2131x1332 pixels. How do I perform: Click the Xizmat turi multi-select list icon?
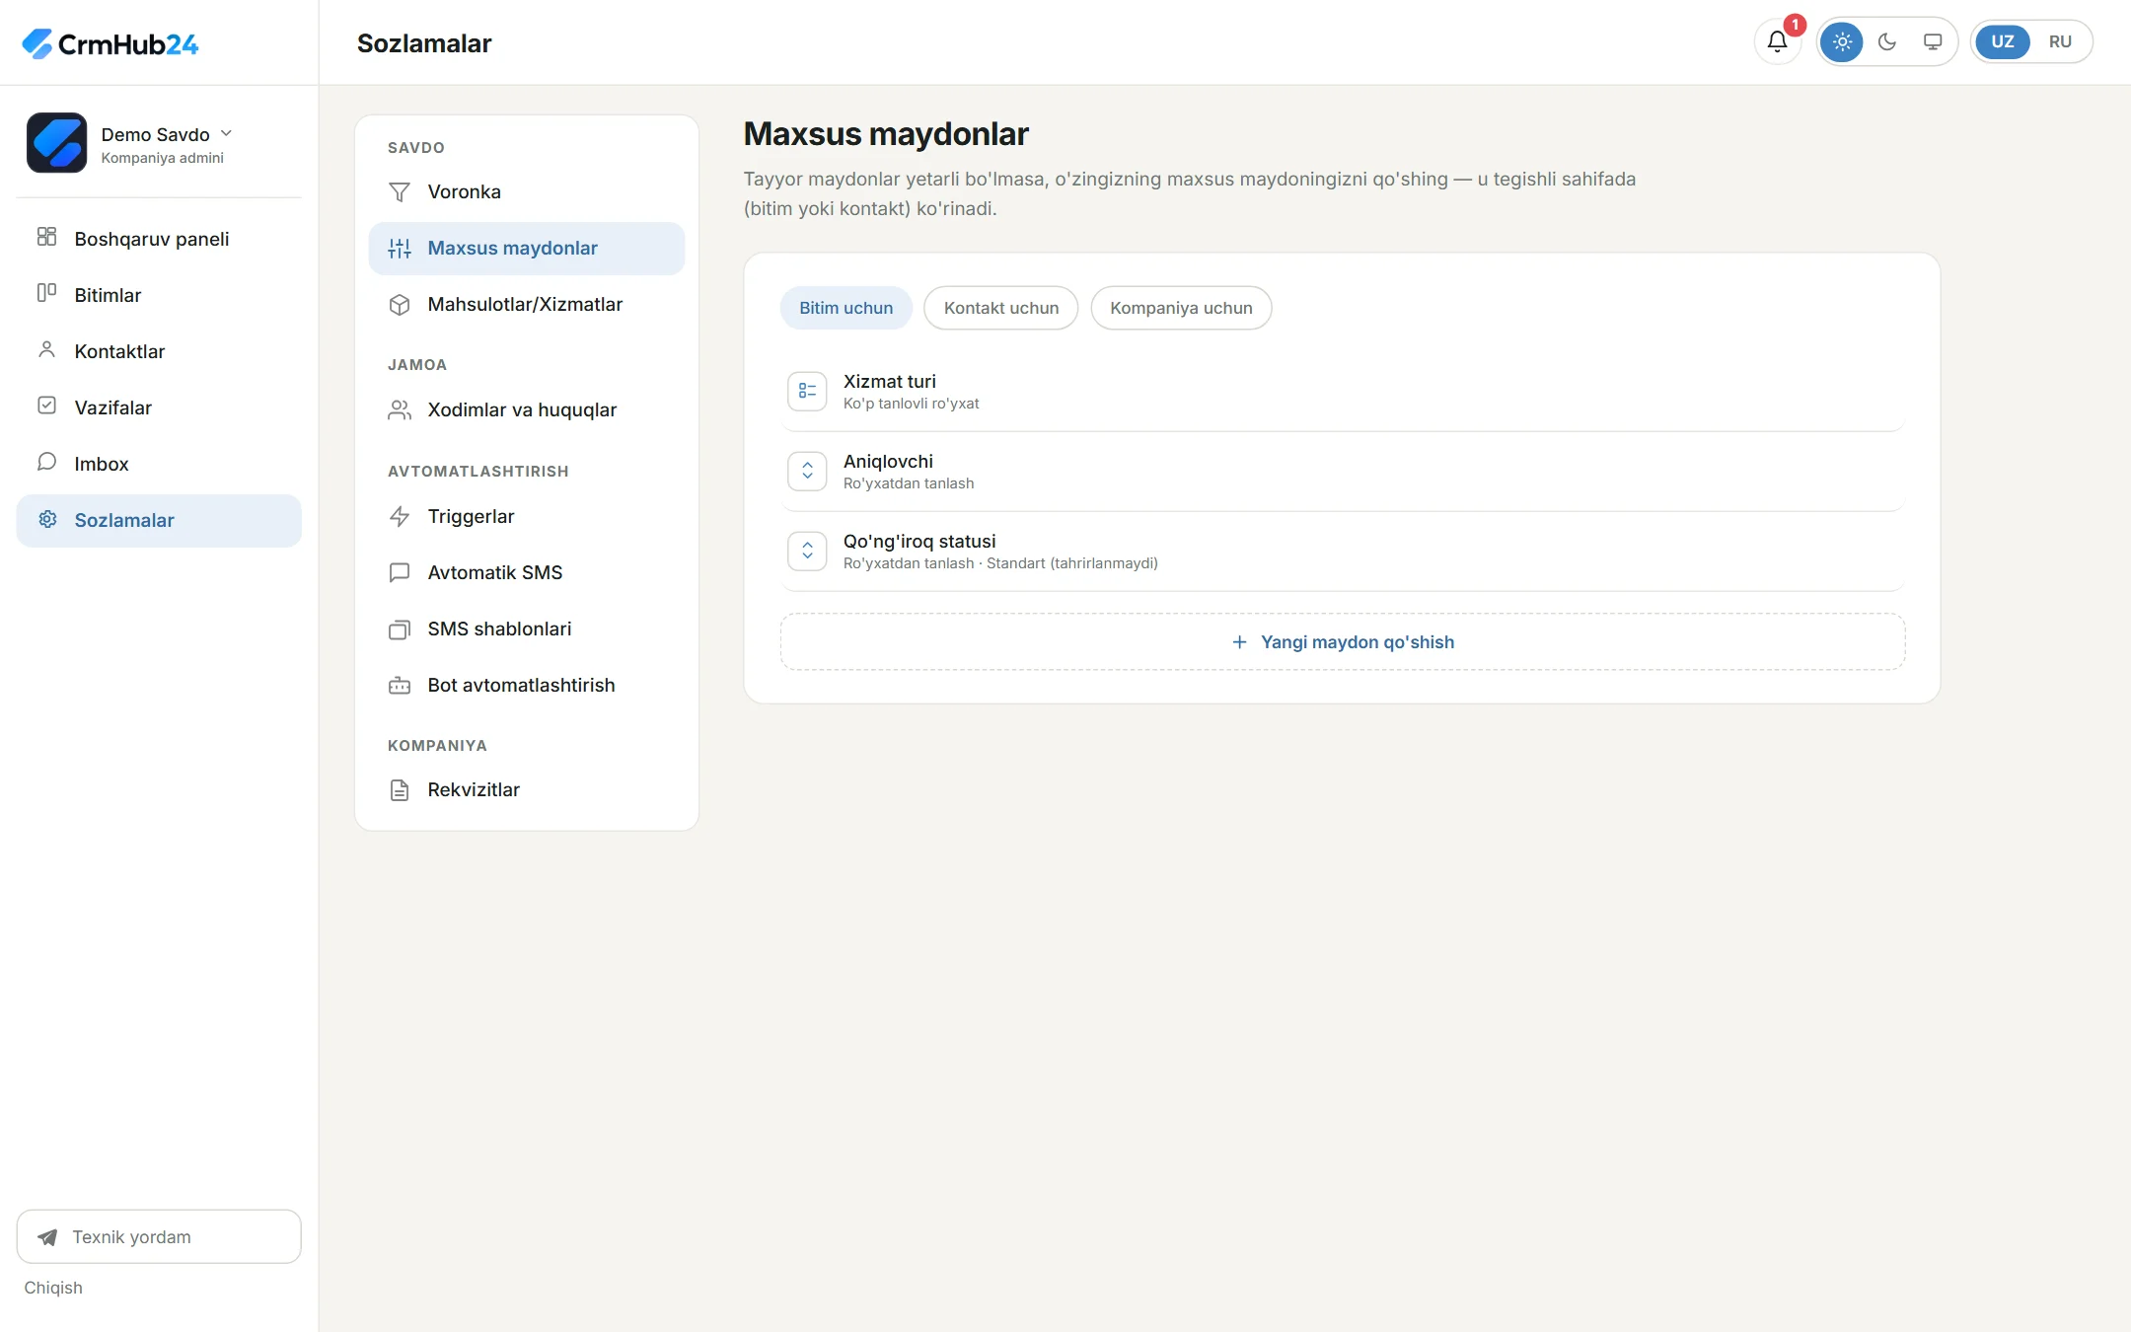tap(807, 392)
